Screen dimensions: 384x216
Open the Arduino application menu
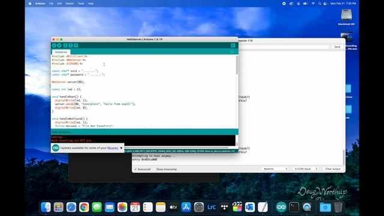[x=40, y=4]
